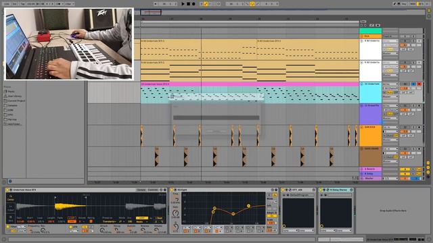433x243 pixels.
Task: Open the Hip Hop folder in the browser
Action: (12, 119)
